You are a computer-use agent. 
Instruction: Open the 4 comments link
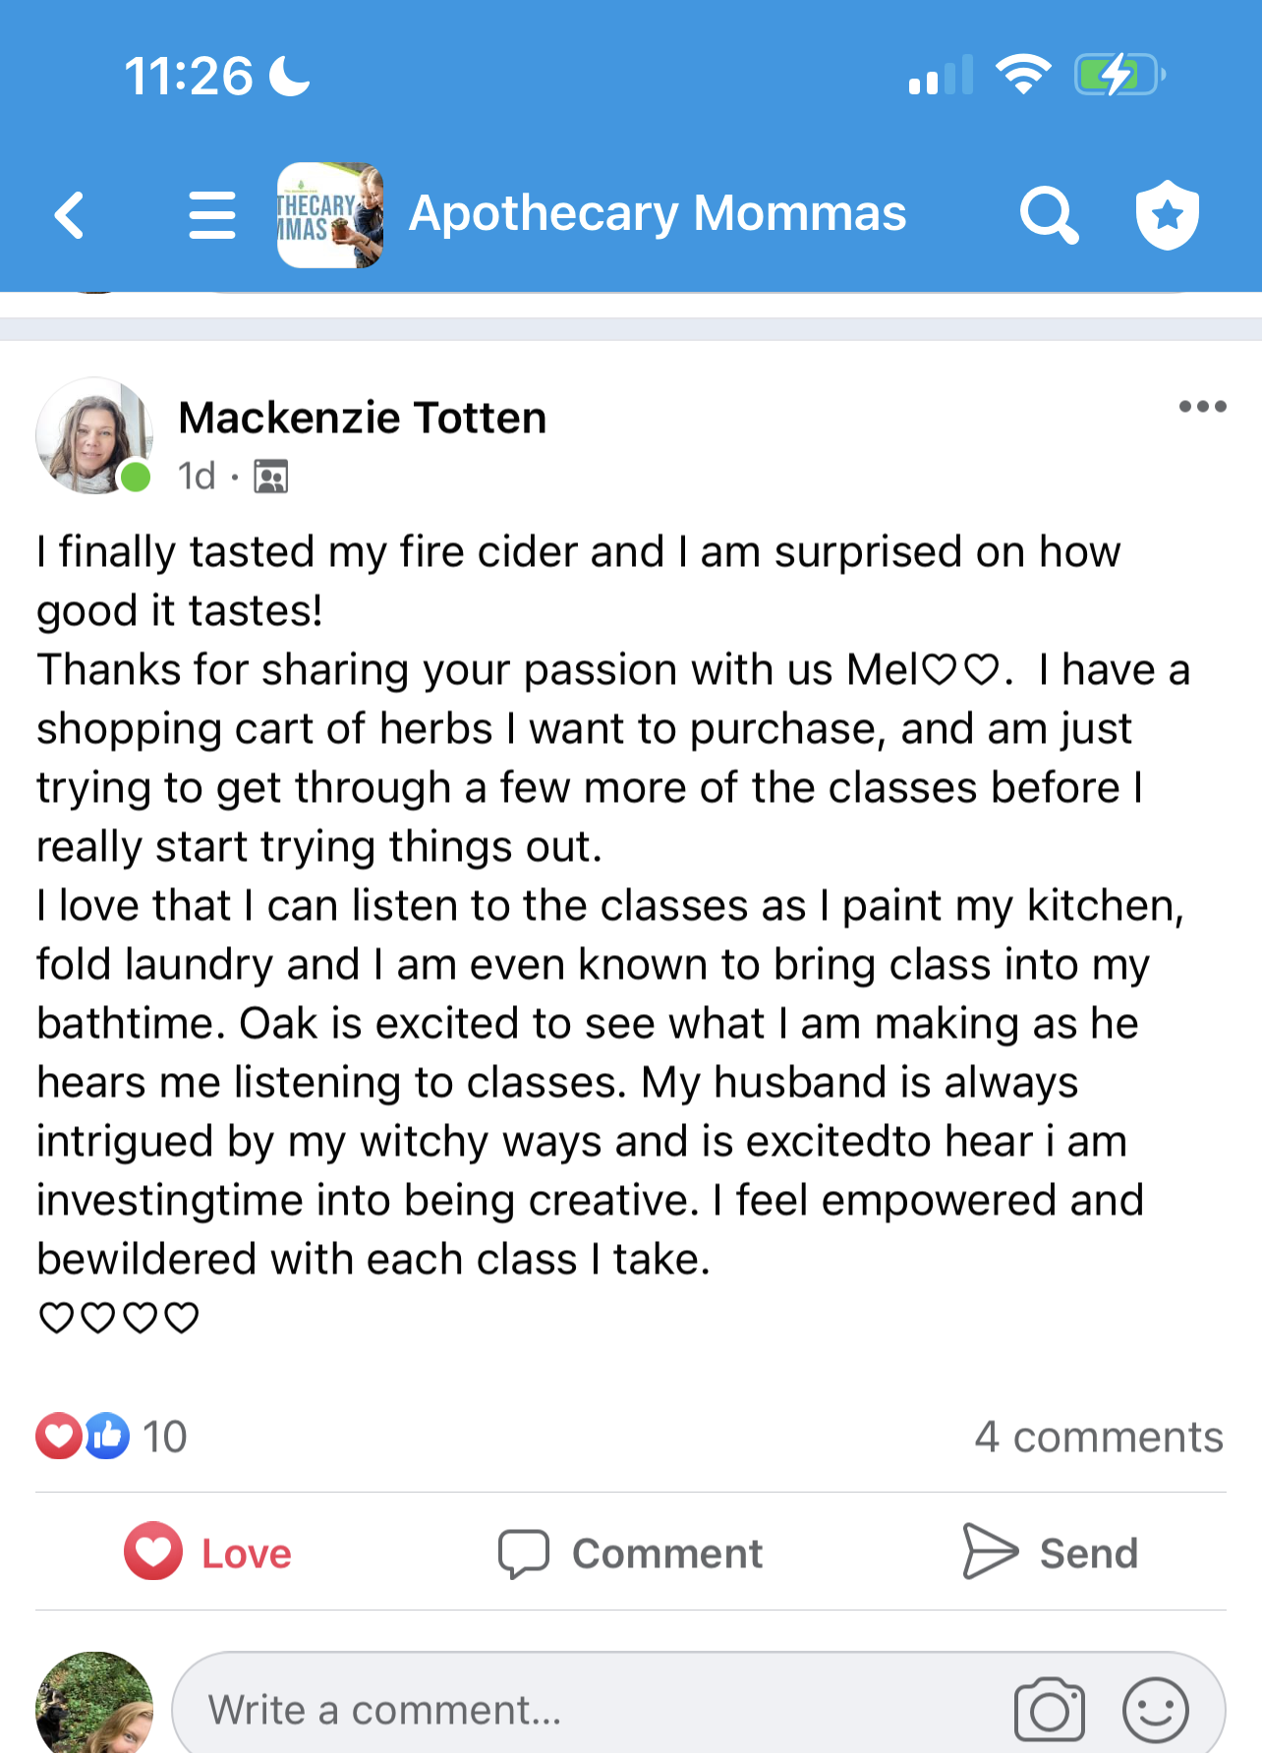(x=1098, y=1437)
